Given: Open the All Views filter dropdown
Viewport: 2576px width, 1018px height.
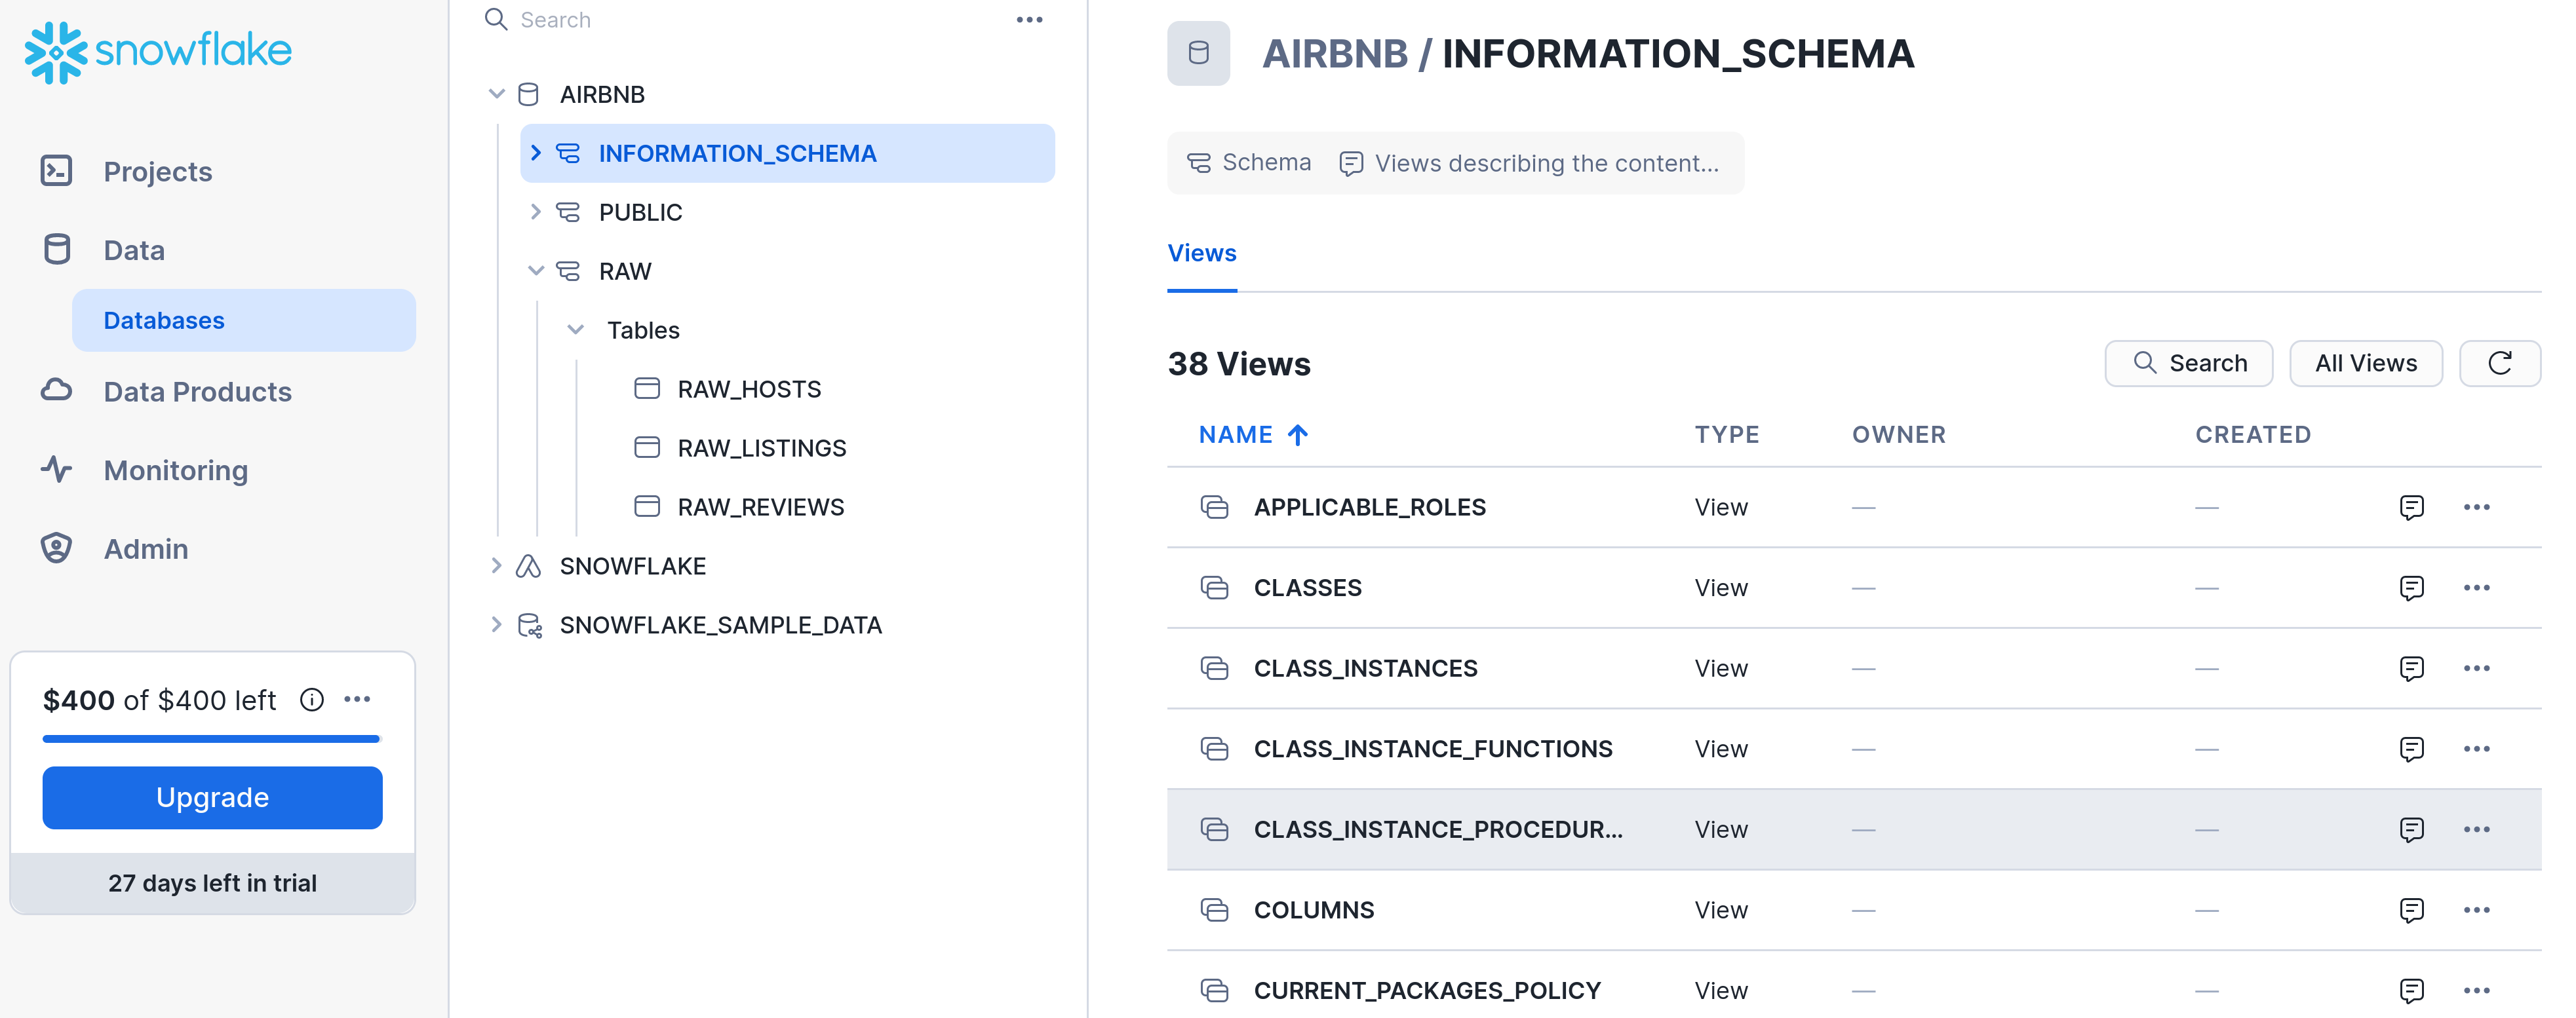Looking at the screenshot, I should [x=2365, y=363].
